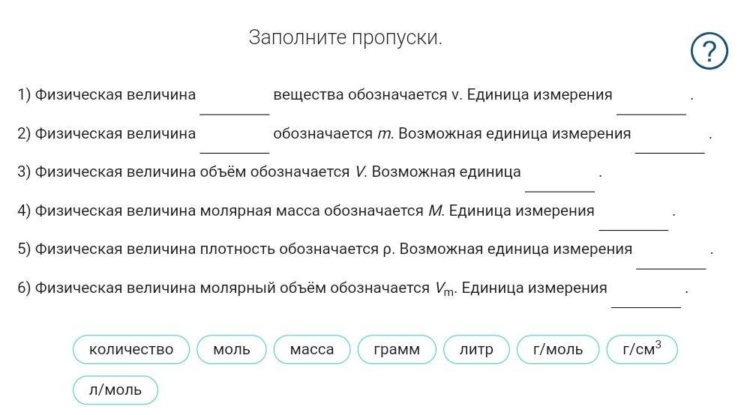Viewport: 741px width, 415px height.
Task: Click blank before 'обозначается m' in line 2
Action: click(x=235, y=139)
